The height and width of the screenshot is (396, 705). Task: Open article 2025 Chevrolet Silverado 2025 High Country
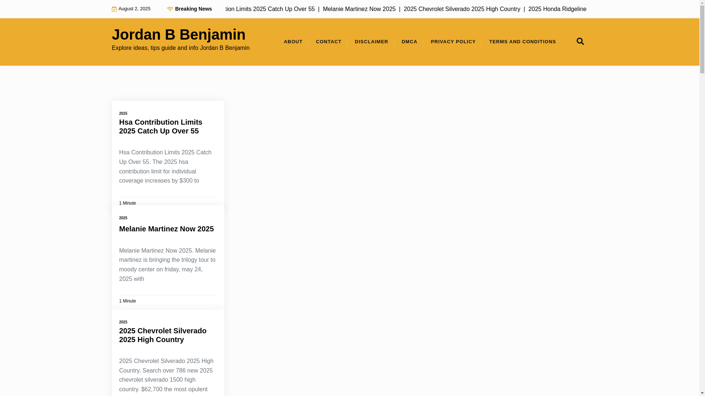163,335
